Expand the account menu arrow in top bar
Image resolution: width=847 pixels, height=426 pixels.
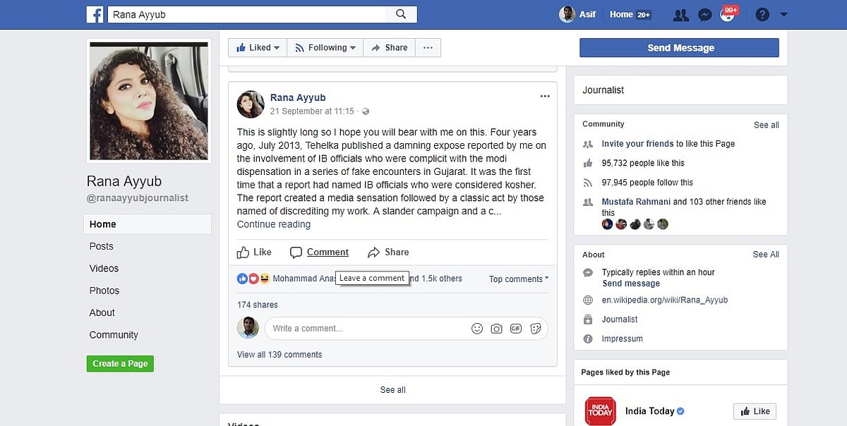(783, 15)
